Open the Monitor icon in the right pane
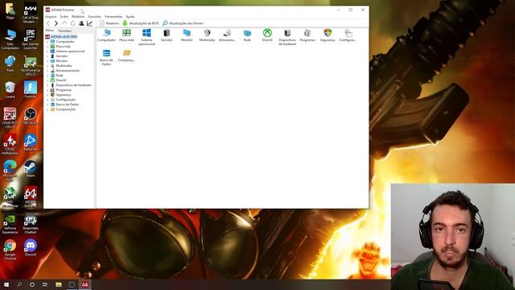The image size is (515, 290). pos(187,35)
